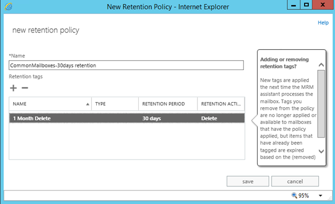335x204 pixels.
Task: Click the 'Adding or removing retention tags?' heading
Action: tap(284, 63)
